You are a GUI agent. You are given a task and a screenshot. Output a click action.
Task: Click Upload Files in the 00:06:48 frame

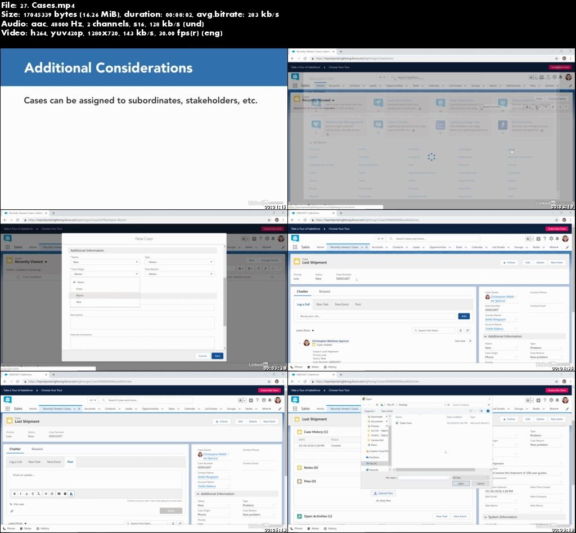[383, 493]
